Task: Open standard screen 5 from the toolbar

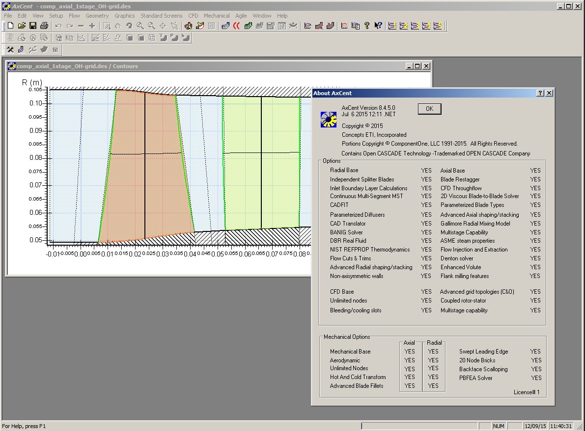Action: pos(438,26)
